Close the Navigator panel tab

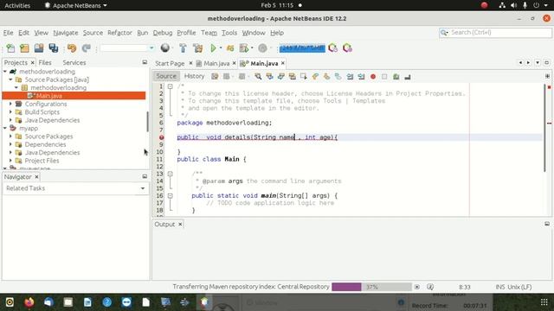click(x=36, y=177)
